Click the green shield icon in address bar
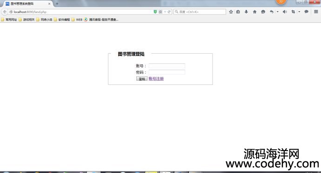Viewport: 321px width, 173px height. (155, 12)
